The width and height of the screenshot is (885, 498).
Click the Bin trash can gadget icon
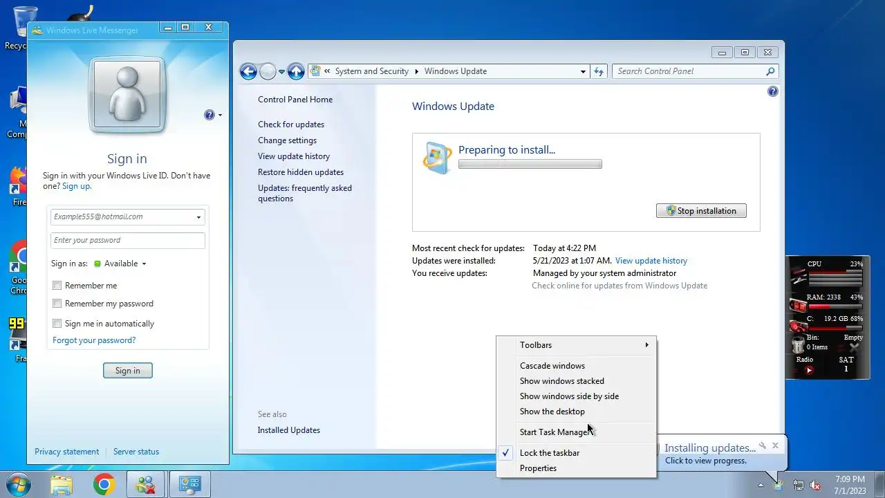pyautogui.click(x=799, y=344)
